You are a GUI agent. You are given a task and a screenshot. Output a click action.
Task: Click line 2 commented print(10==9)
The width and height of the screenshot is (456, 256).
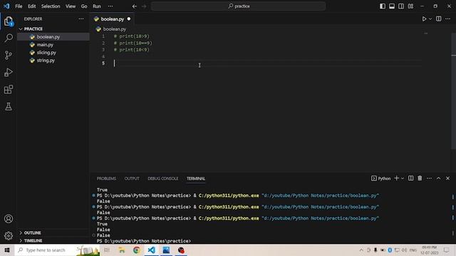(133, 43)
